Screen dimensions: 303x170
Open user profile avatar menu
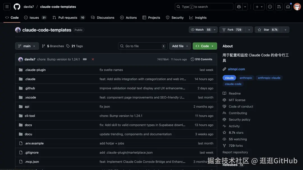pos(297,7)
